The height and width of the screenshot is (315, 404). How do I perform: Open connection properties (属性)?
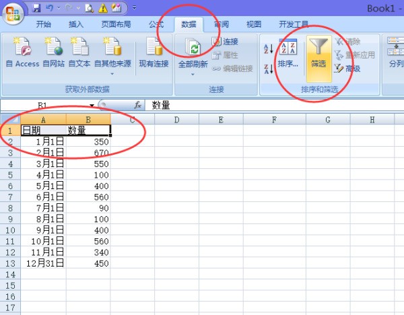tap(225, 55)
